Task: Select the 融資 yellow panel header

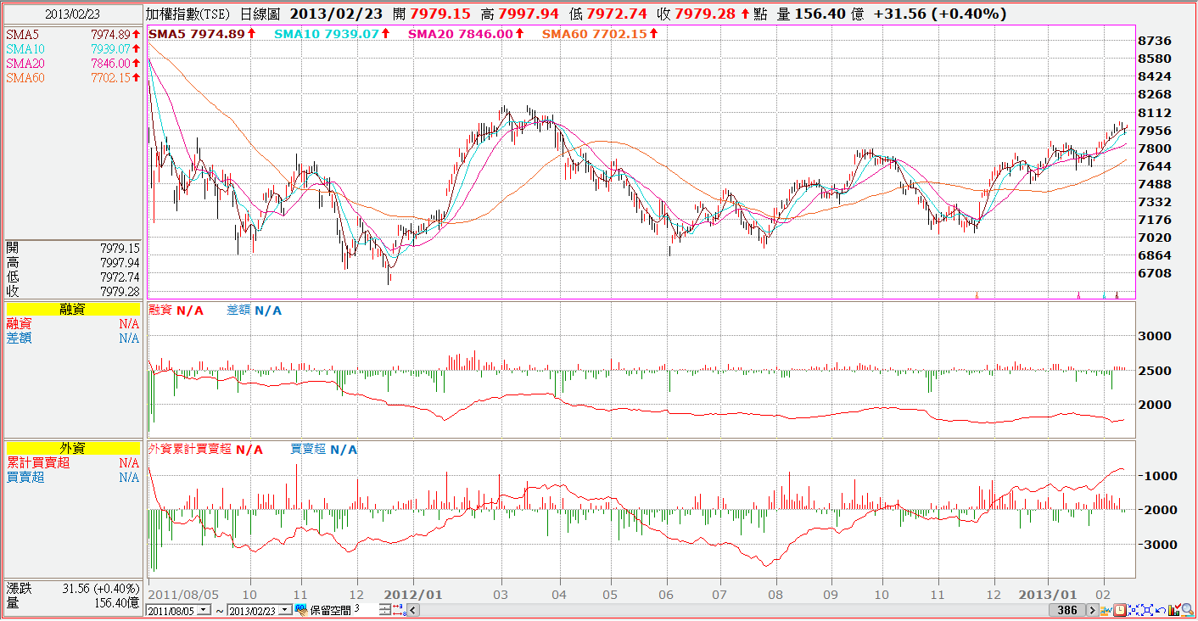Action: pyautogui.click(x=72, y=310)
